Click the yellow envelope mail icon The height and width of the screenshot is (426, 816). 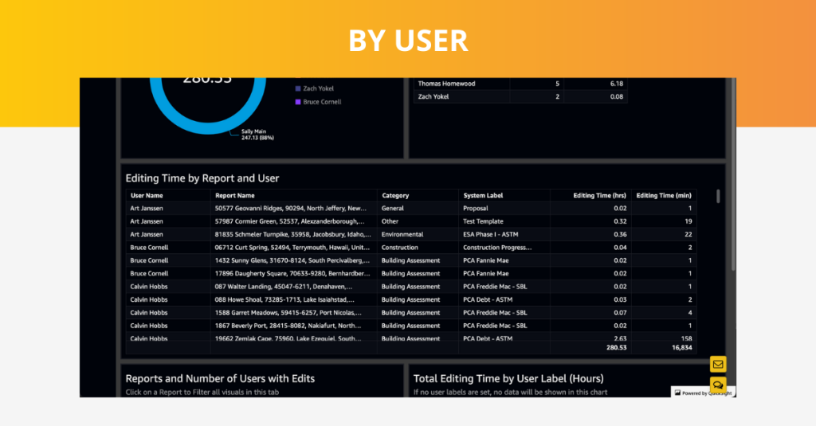tap(718, 364)
